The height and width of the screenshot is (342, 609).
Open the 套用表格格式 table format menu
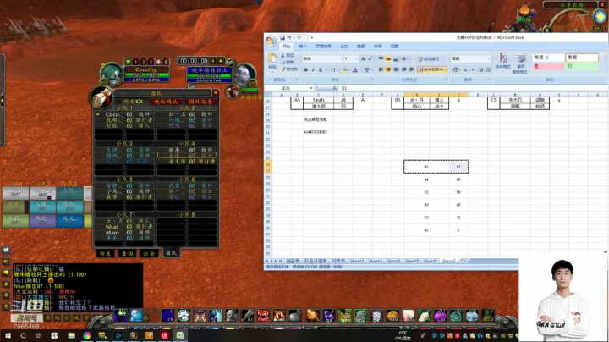[521, 63]
